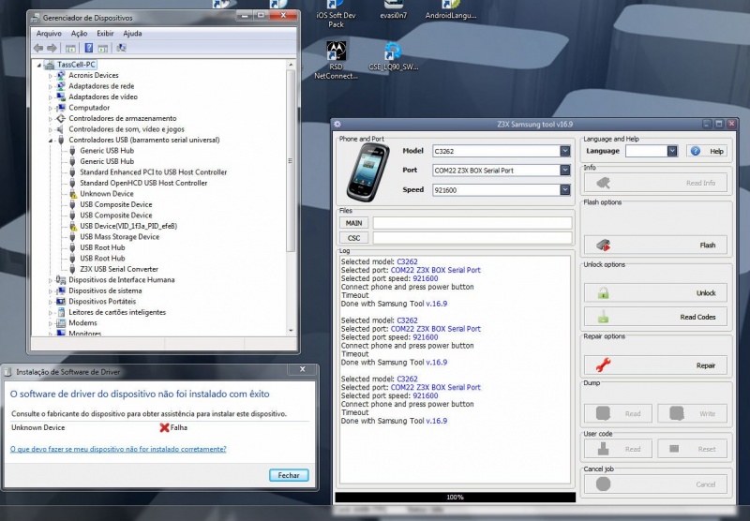Image resolution: width=750 pixels, height=521 pixels.
Task: Open the Ação menu
Action: (79, 34)
